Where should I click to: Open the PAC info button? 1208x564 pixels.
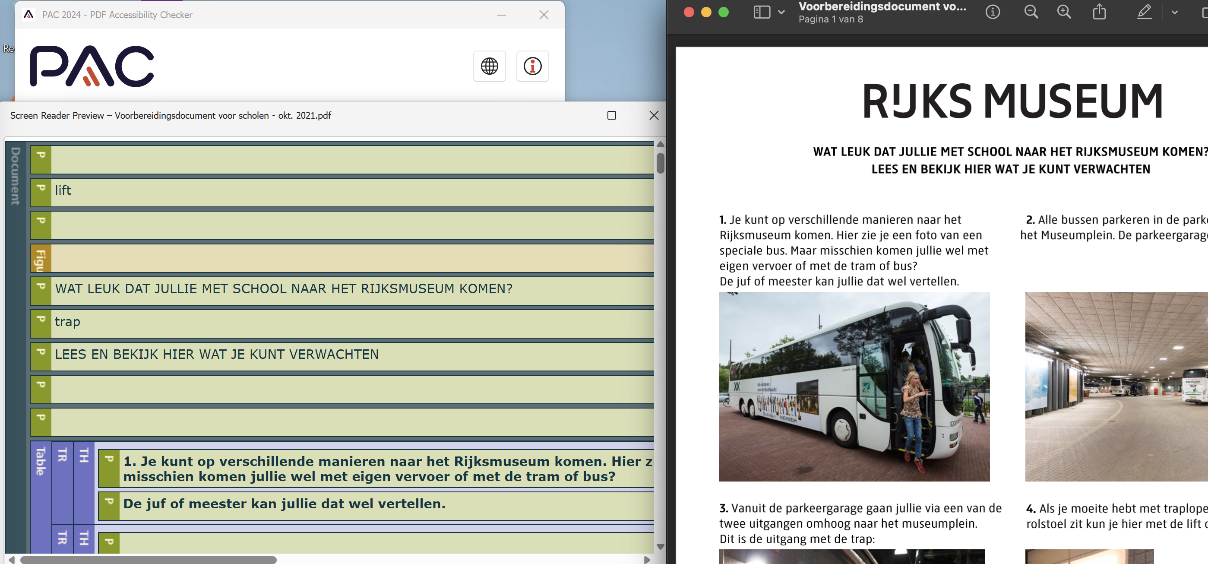pyautogui.click(x=532, y=66)
